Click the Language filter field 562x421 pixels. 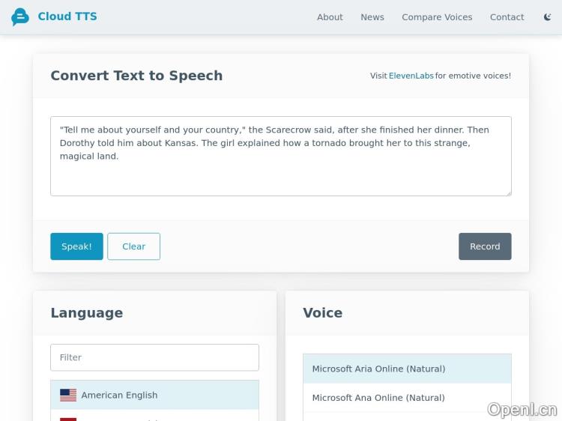tap(154, 357)
